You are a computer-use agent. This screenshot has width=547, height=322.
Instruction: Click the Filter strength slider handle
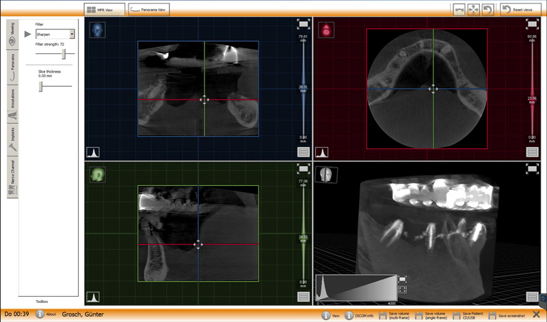64,53
